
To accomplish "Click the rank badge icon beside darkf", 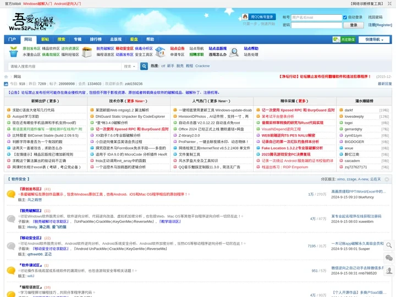I will tap(341, 110).
